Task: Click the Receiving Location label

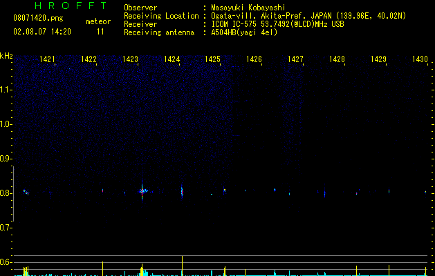Action: tap(161, 16)
